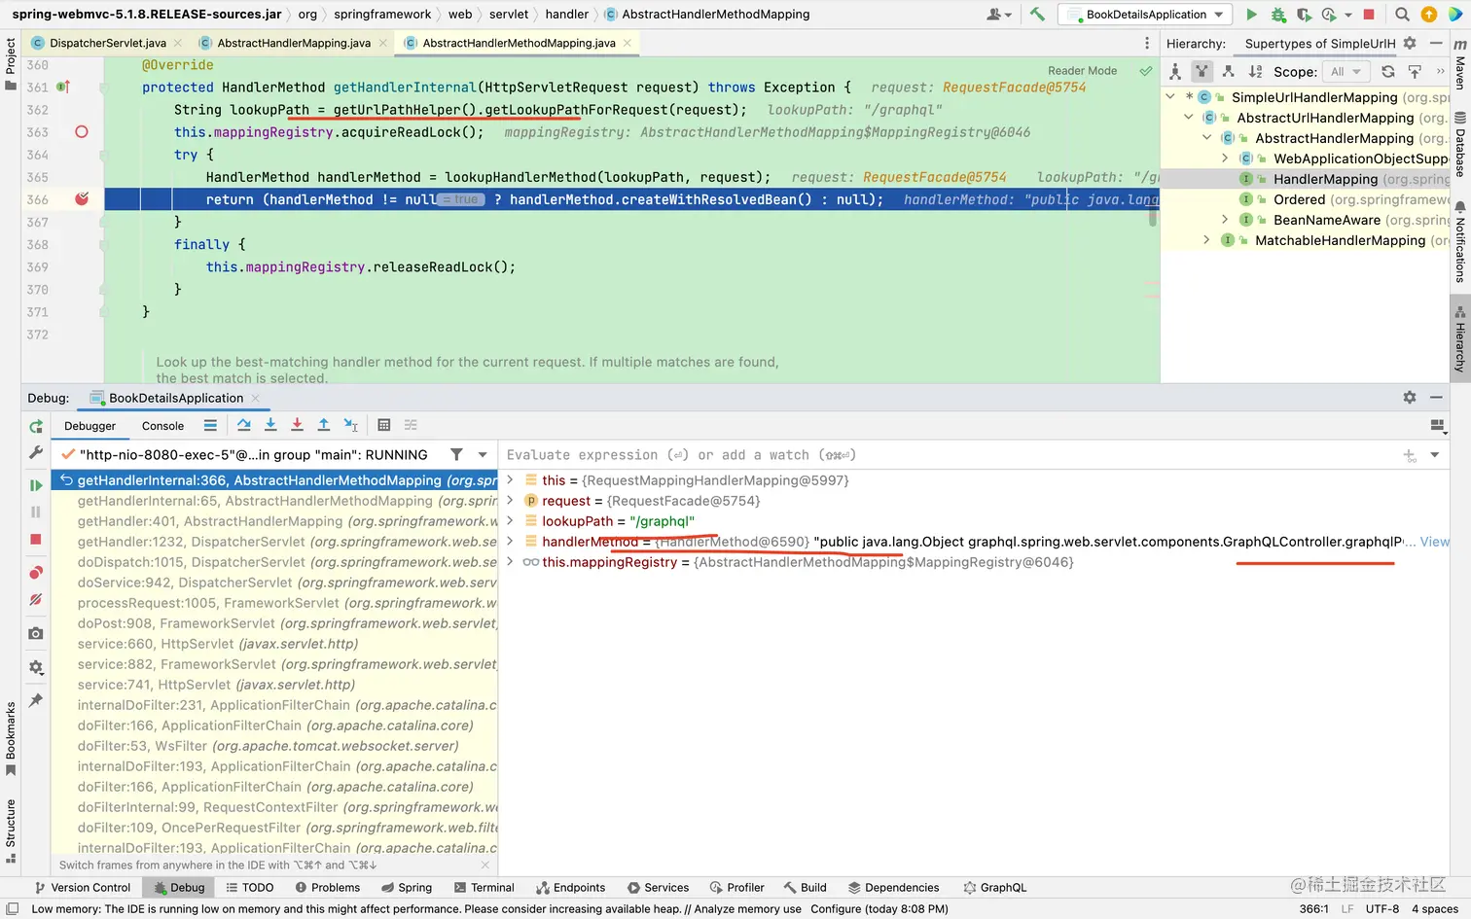1471x919 pixels.
Task: Pin the Debug tab with the pin icon
Action: click(x=36, y=700)
